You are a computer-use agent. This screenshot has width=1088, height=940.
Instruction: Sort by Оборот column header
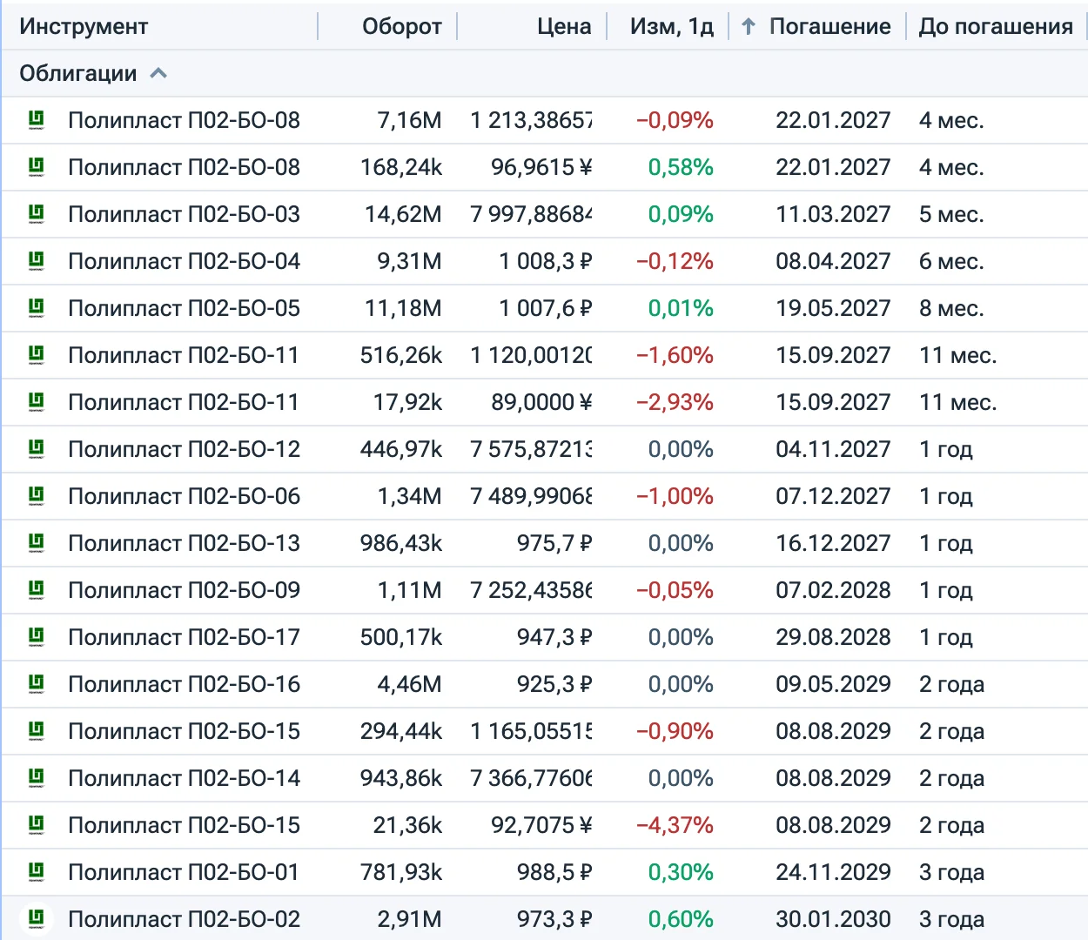pyautogui.click(x=402, y=26)
